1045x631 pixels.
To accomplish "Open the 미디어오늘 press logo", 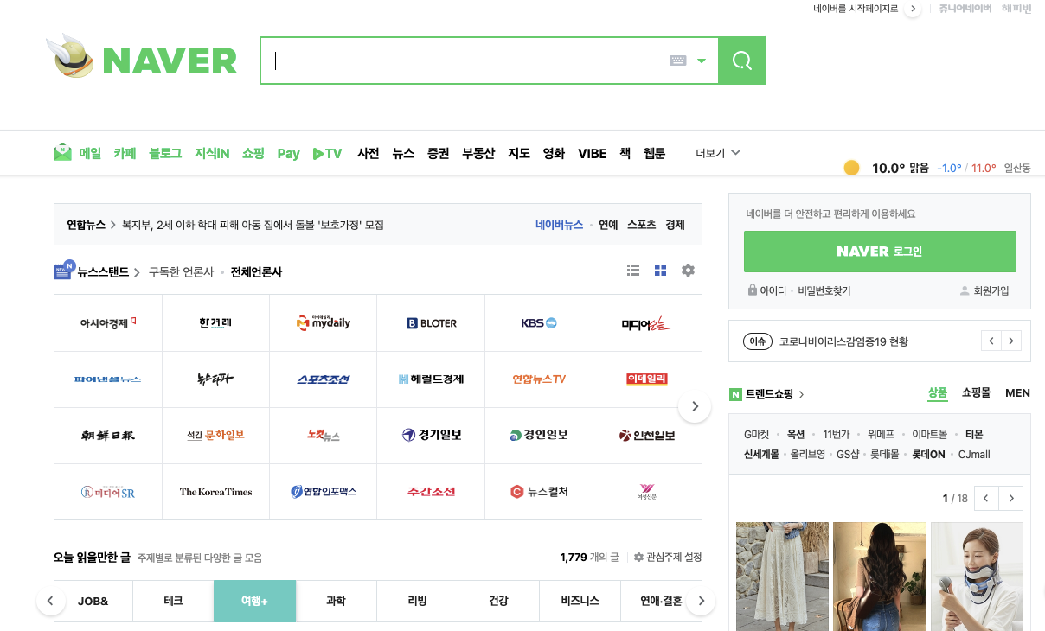I will (x=647, y=322).
